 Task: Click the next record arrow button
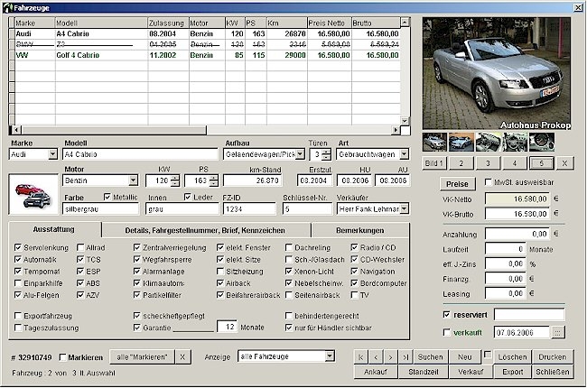[391, 357]
